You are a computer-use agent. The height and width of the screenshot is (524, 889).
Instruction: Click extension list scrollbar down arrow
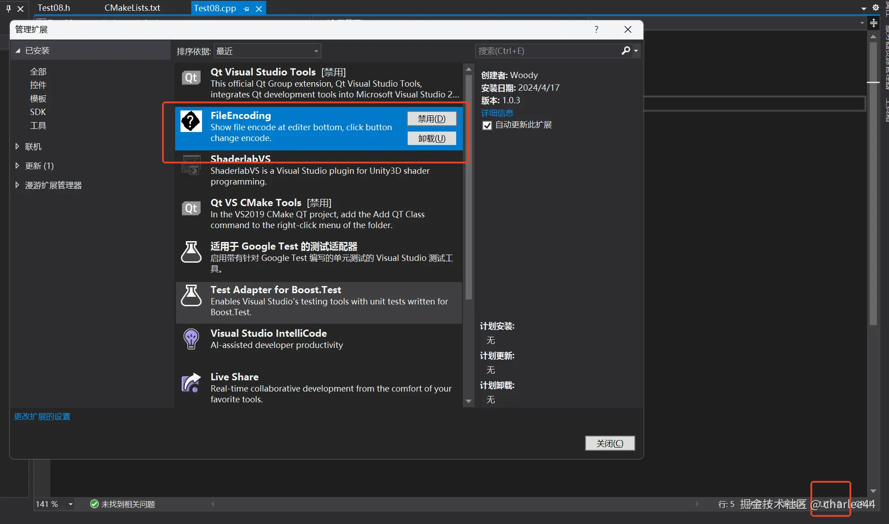pos(468,401)
